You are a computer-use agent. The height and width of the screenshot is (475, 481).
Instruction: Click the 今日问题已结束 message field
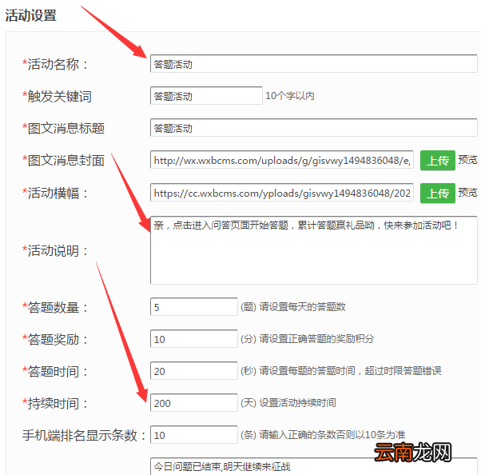tap(313, 466)
